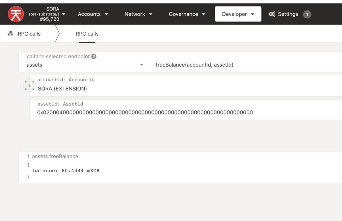
Task: Open the Developer menu
Action: (238, 14)
